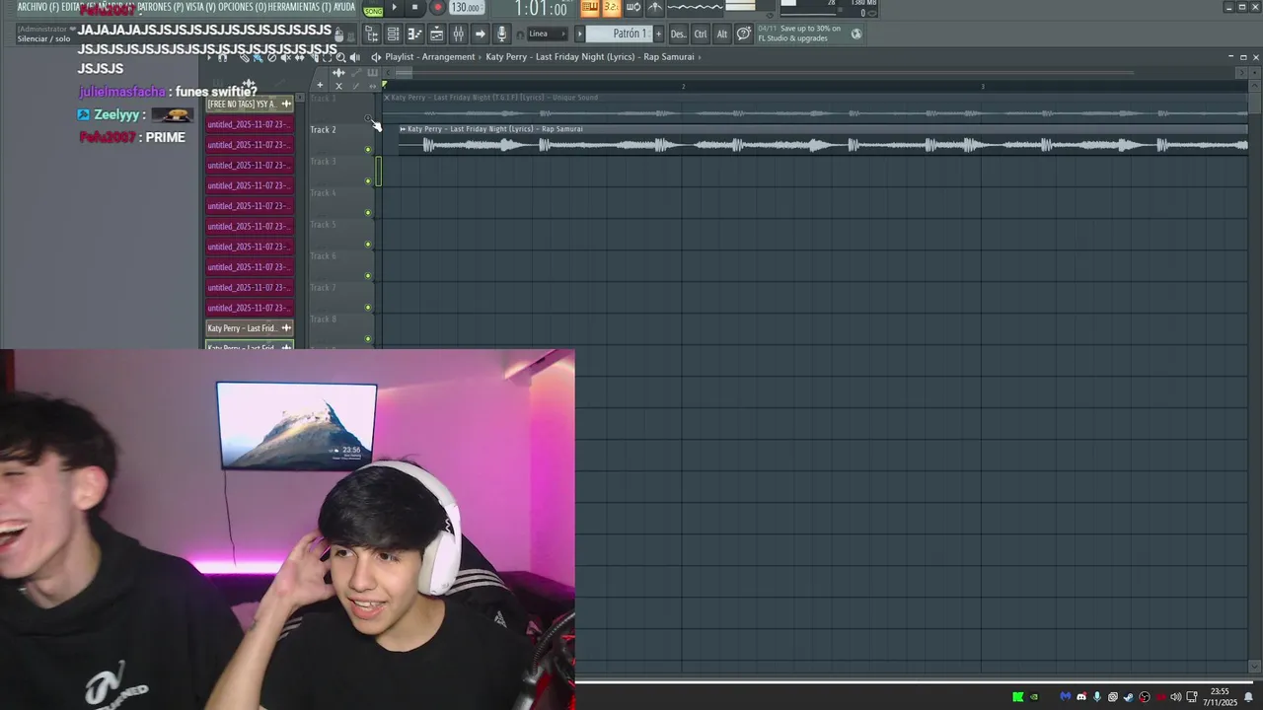Toggle the green SONG mode button
1263x710 pixels.
click(x=373, y=11)
